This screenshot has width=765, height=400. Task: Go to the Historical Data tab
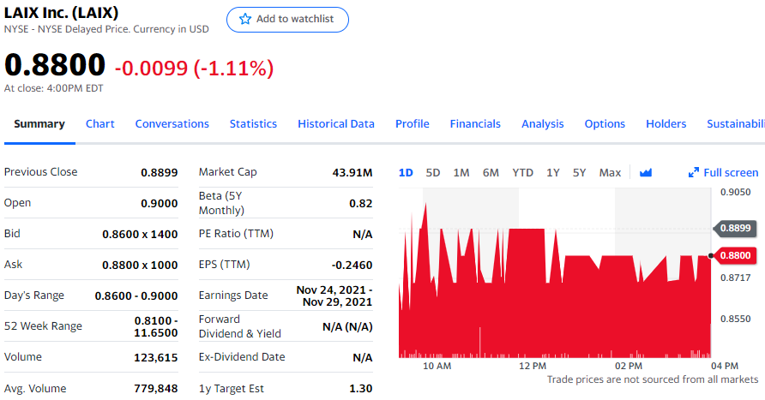(336, 123)
